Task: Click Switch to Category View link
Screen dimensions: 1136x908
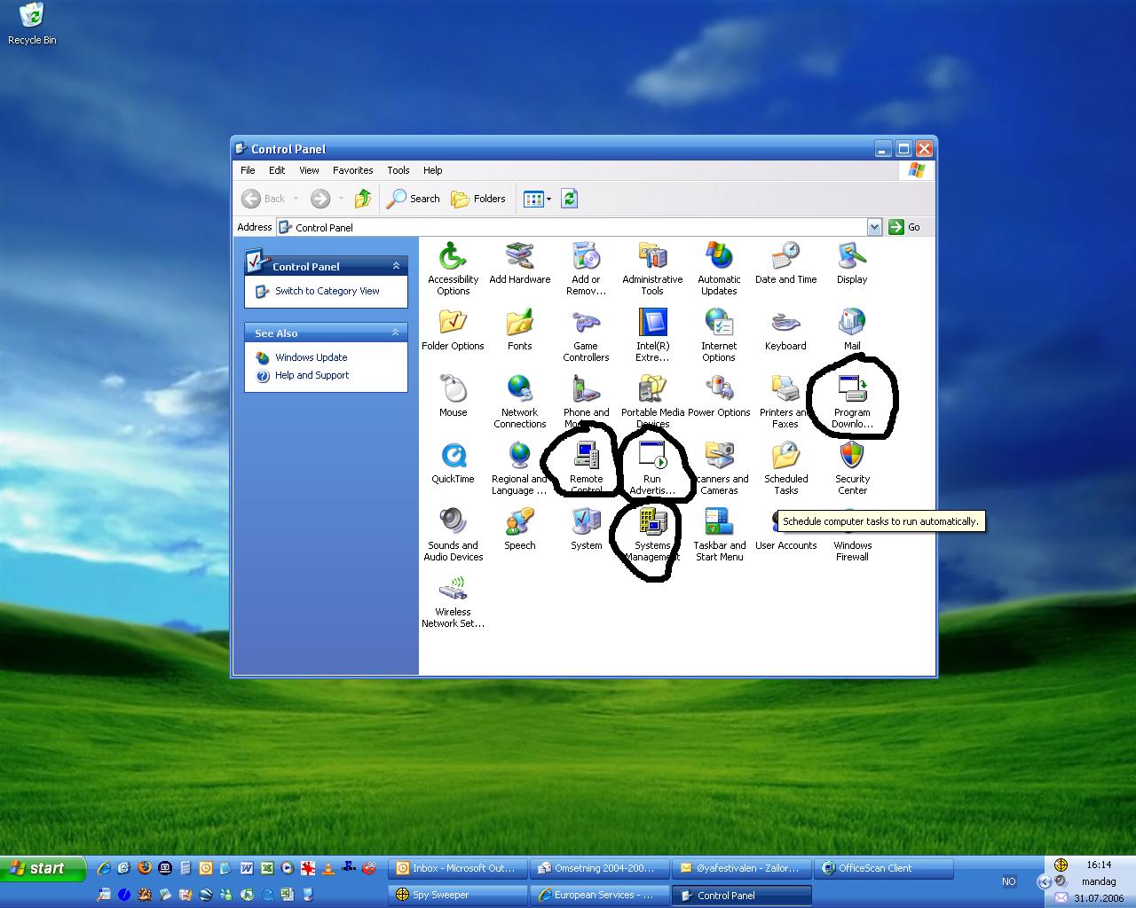Action: point(327,291)
